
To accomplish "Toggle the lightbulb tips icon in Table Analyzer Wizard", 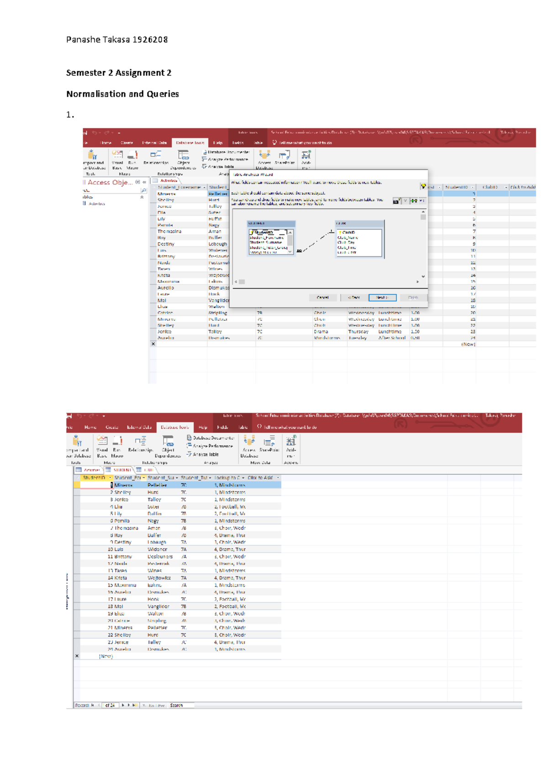I will pyautogui.click(x=423, y=186).
